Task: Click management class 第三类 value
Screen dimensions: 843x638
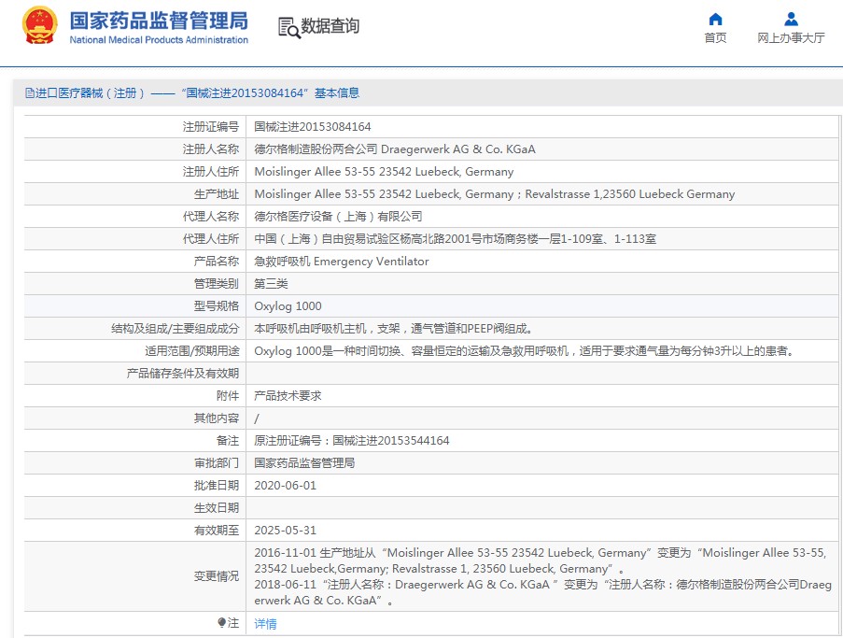Action: pos(271,284)
